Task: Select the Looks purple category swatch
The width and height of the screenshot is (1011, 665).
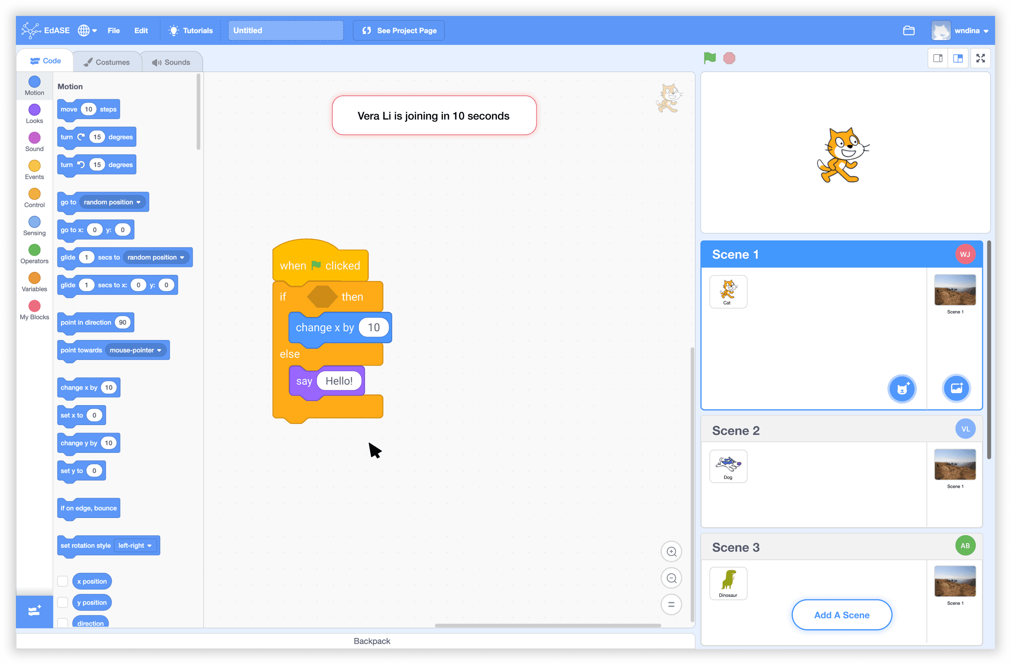Action: click(x=34, y=110)
